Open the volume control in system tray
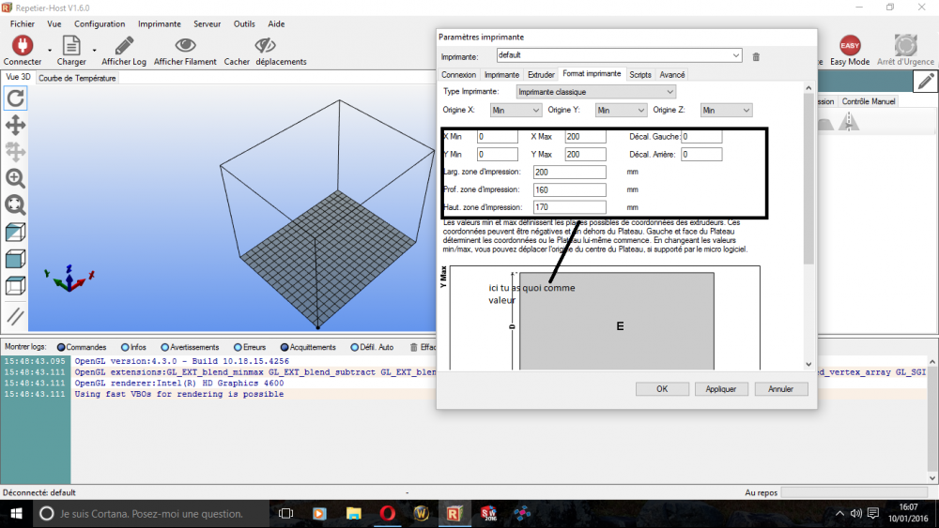The height and width of the screenshot is (528, 939). point(856,513)
